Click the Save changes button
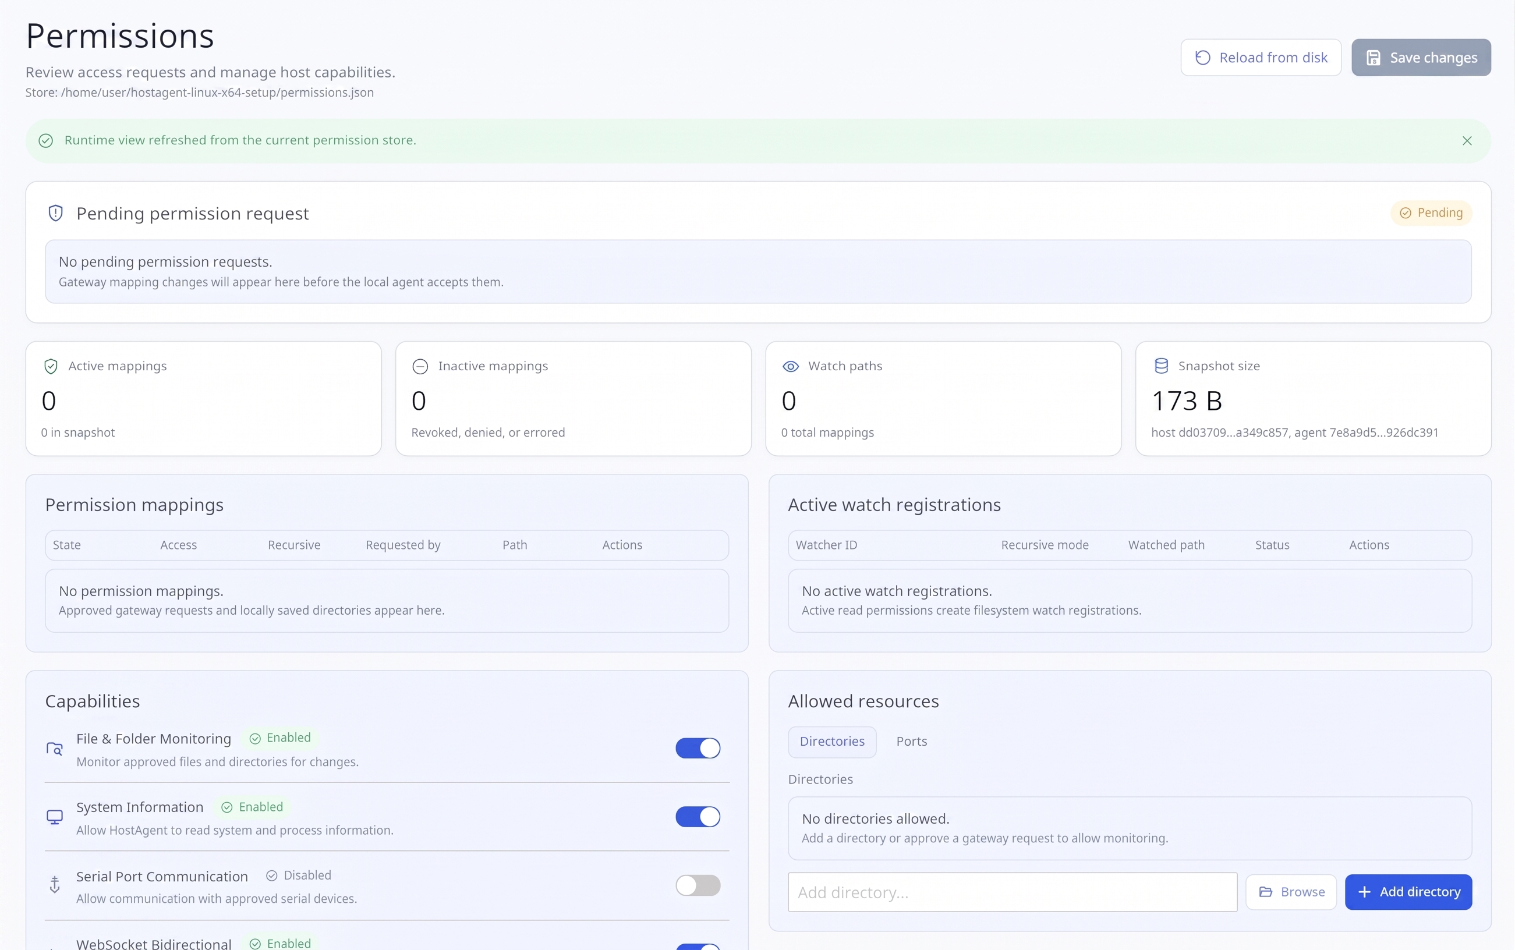Screen dimensions: 1515x950 pos(1421,58)
